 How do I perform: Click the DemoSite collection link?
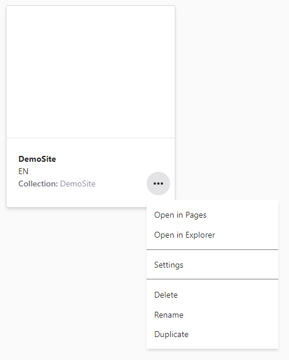[78, 184]
